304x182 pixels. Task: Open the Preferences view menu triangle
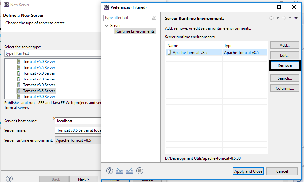[296, 18]
